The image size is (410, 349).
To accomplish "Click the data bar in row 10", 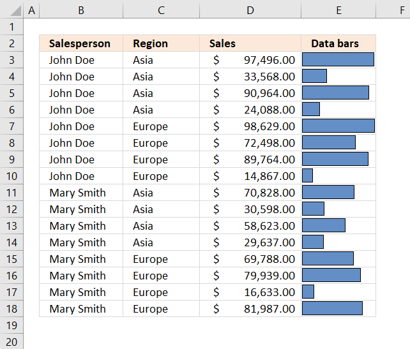I will point(308,175).
